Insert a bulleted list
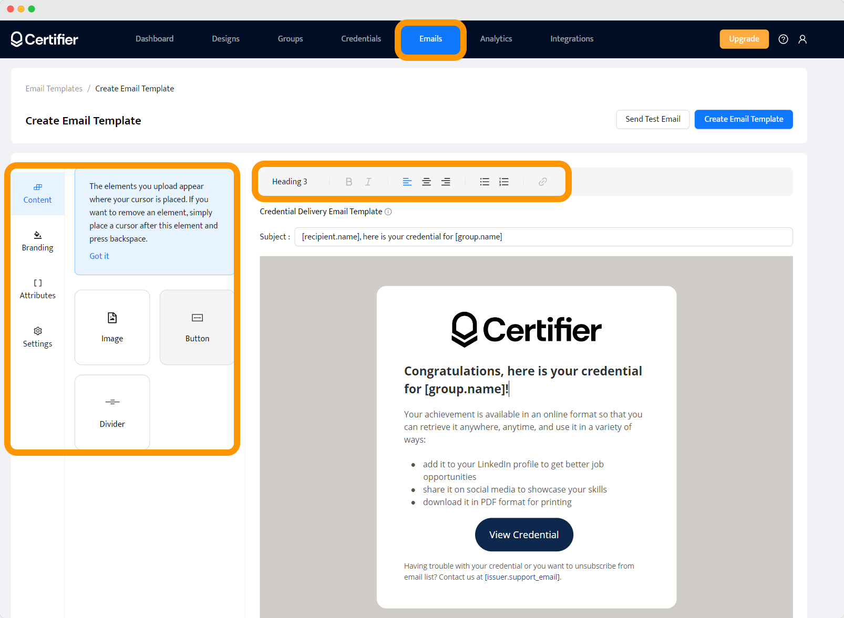The height and width of the screenshot is (618, 844). pyautogui.click(x=485, y=182)
